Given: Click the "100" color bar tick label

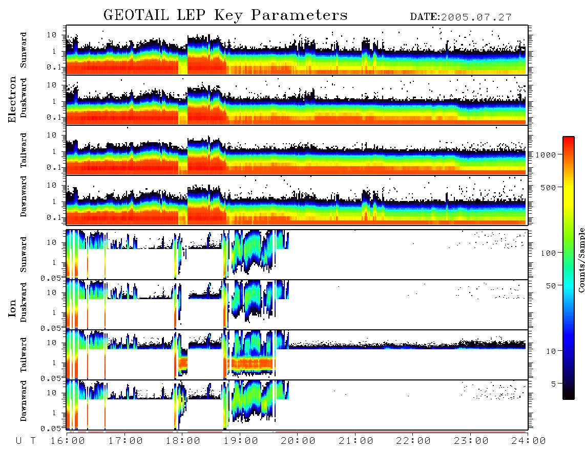Looking at the screenshot, I should coord(549,253).
